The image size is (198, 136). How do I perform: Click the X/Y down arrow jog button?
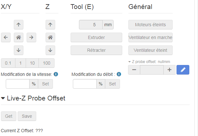(19, 50)
